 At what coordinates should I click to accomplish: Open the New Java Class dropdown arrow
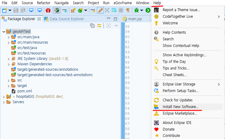tap(86, 10)
